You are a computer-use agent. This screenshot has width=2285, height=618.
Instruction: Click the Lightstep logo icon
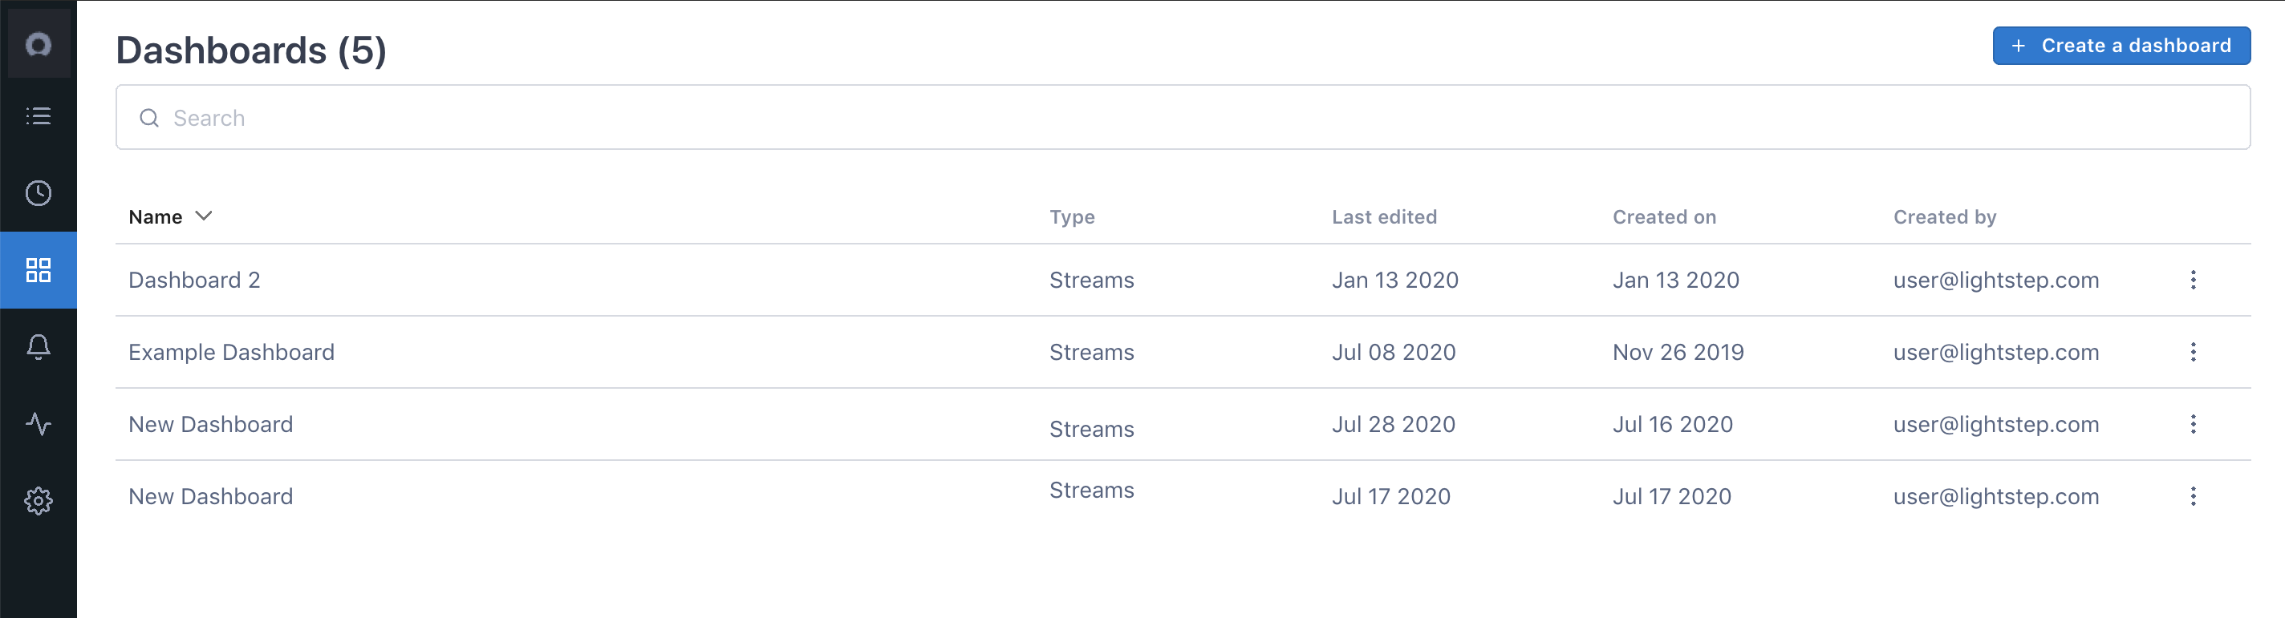[x=39, y=44]
